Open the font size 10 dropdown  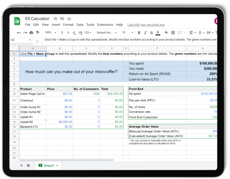[128, 32]
